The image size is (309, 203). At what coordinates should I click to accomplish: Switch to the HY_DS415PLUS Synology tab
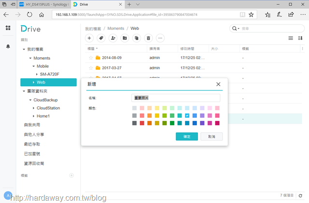point(45,4)
